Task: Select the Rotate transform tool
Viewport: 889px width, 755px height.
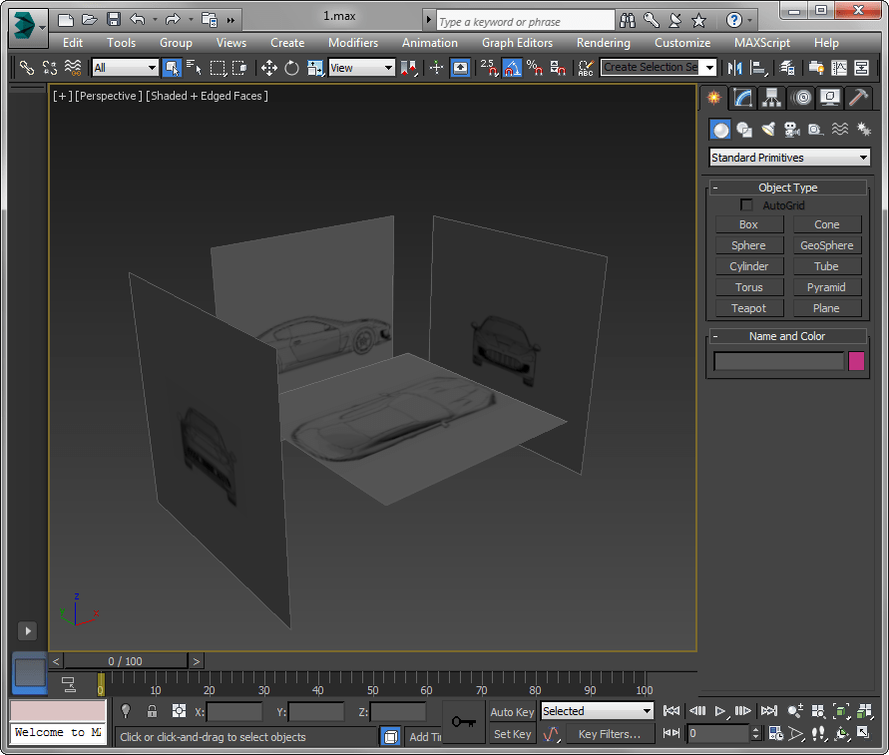Action: click(291, 68)
